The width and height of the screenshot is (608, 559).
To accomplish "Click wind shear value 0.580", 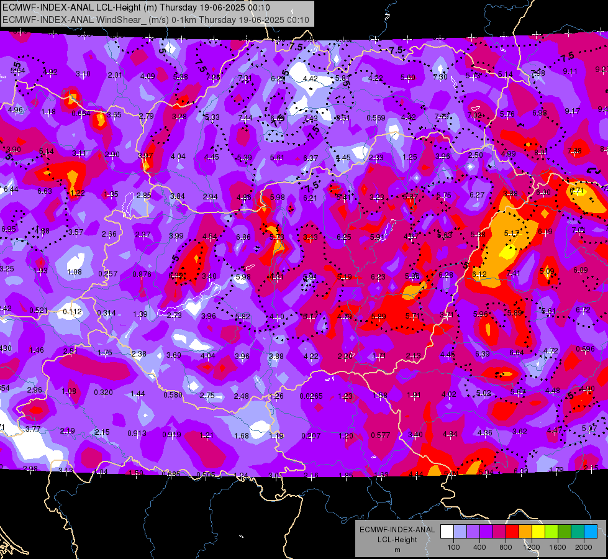I will [x=173, y=394].
